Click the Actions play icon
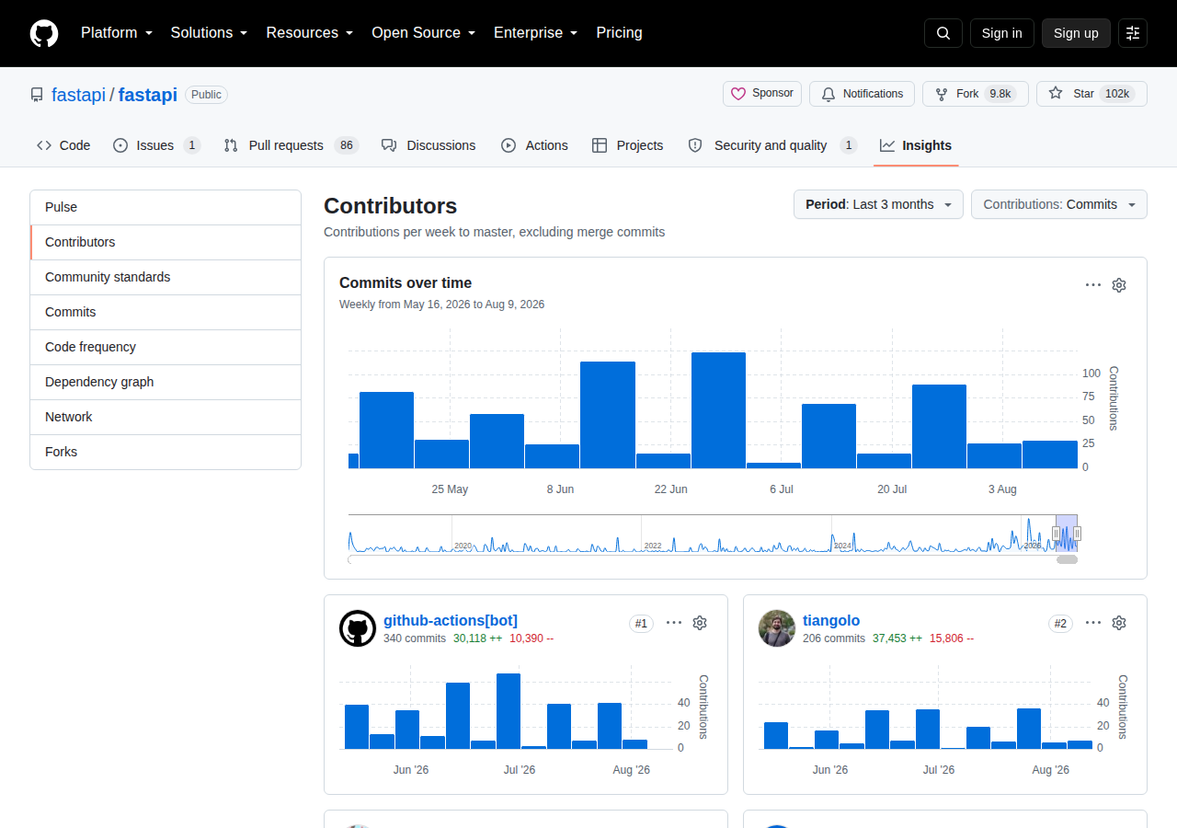This screenshot has width=1177, height=828. [509, 145]
